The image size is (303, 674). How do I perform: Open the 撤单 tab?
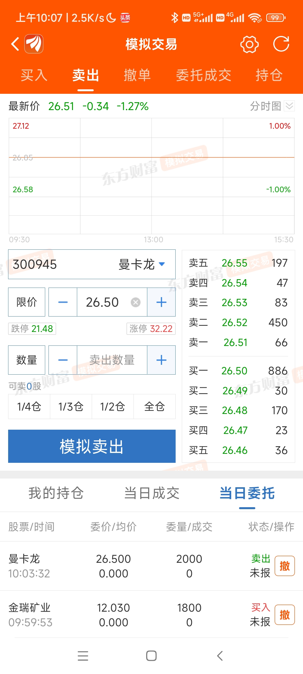tap(137, 75)
